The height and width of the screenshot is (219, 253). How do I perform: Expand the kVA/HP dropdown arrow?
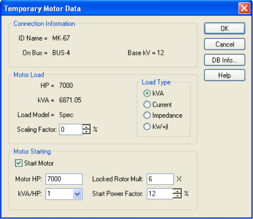(x=77, y=194)
